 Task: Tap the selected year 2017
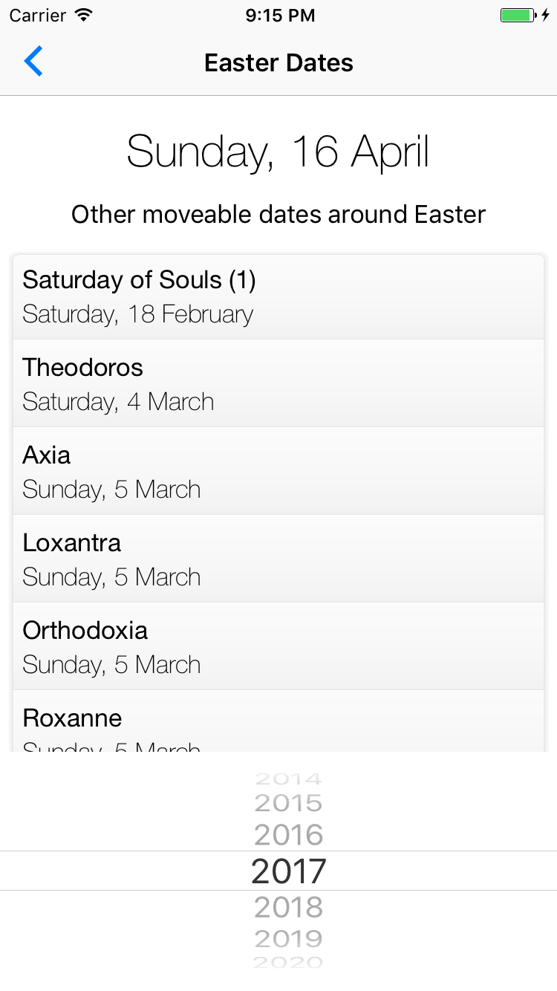tap(289, 871)
